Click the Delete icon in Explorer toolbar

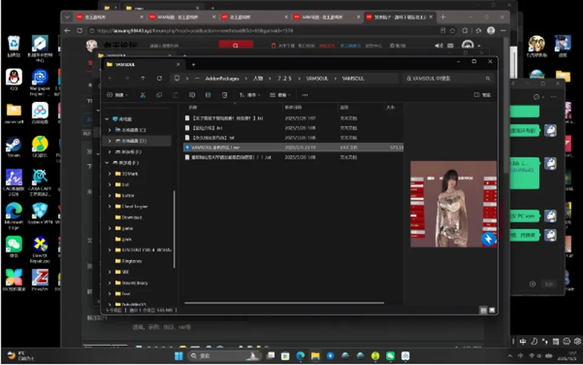225,95
